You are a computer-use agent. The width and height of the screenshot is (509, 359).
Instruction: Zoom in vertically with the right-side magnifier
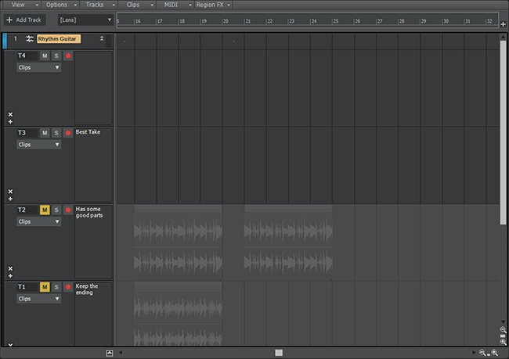pos(503,342)
